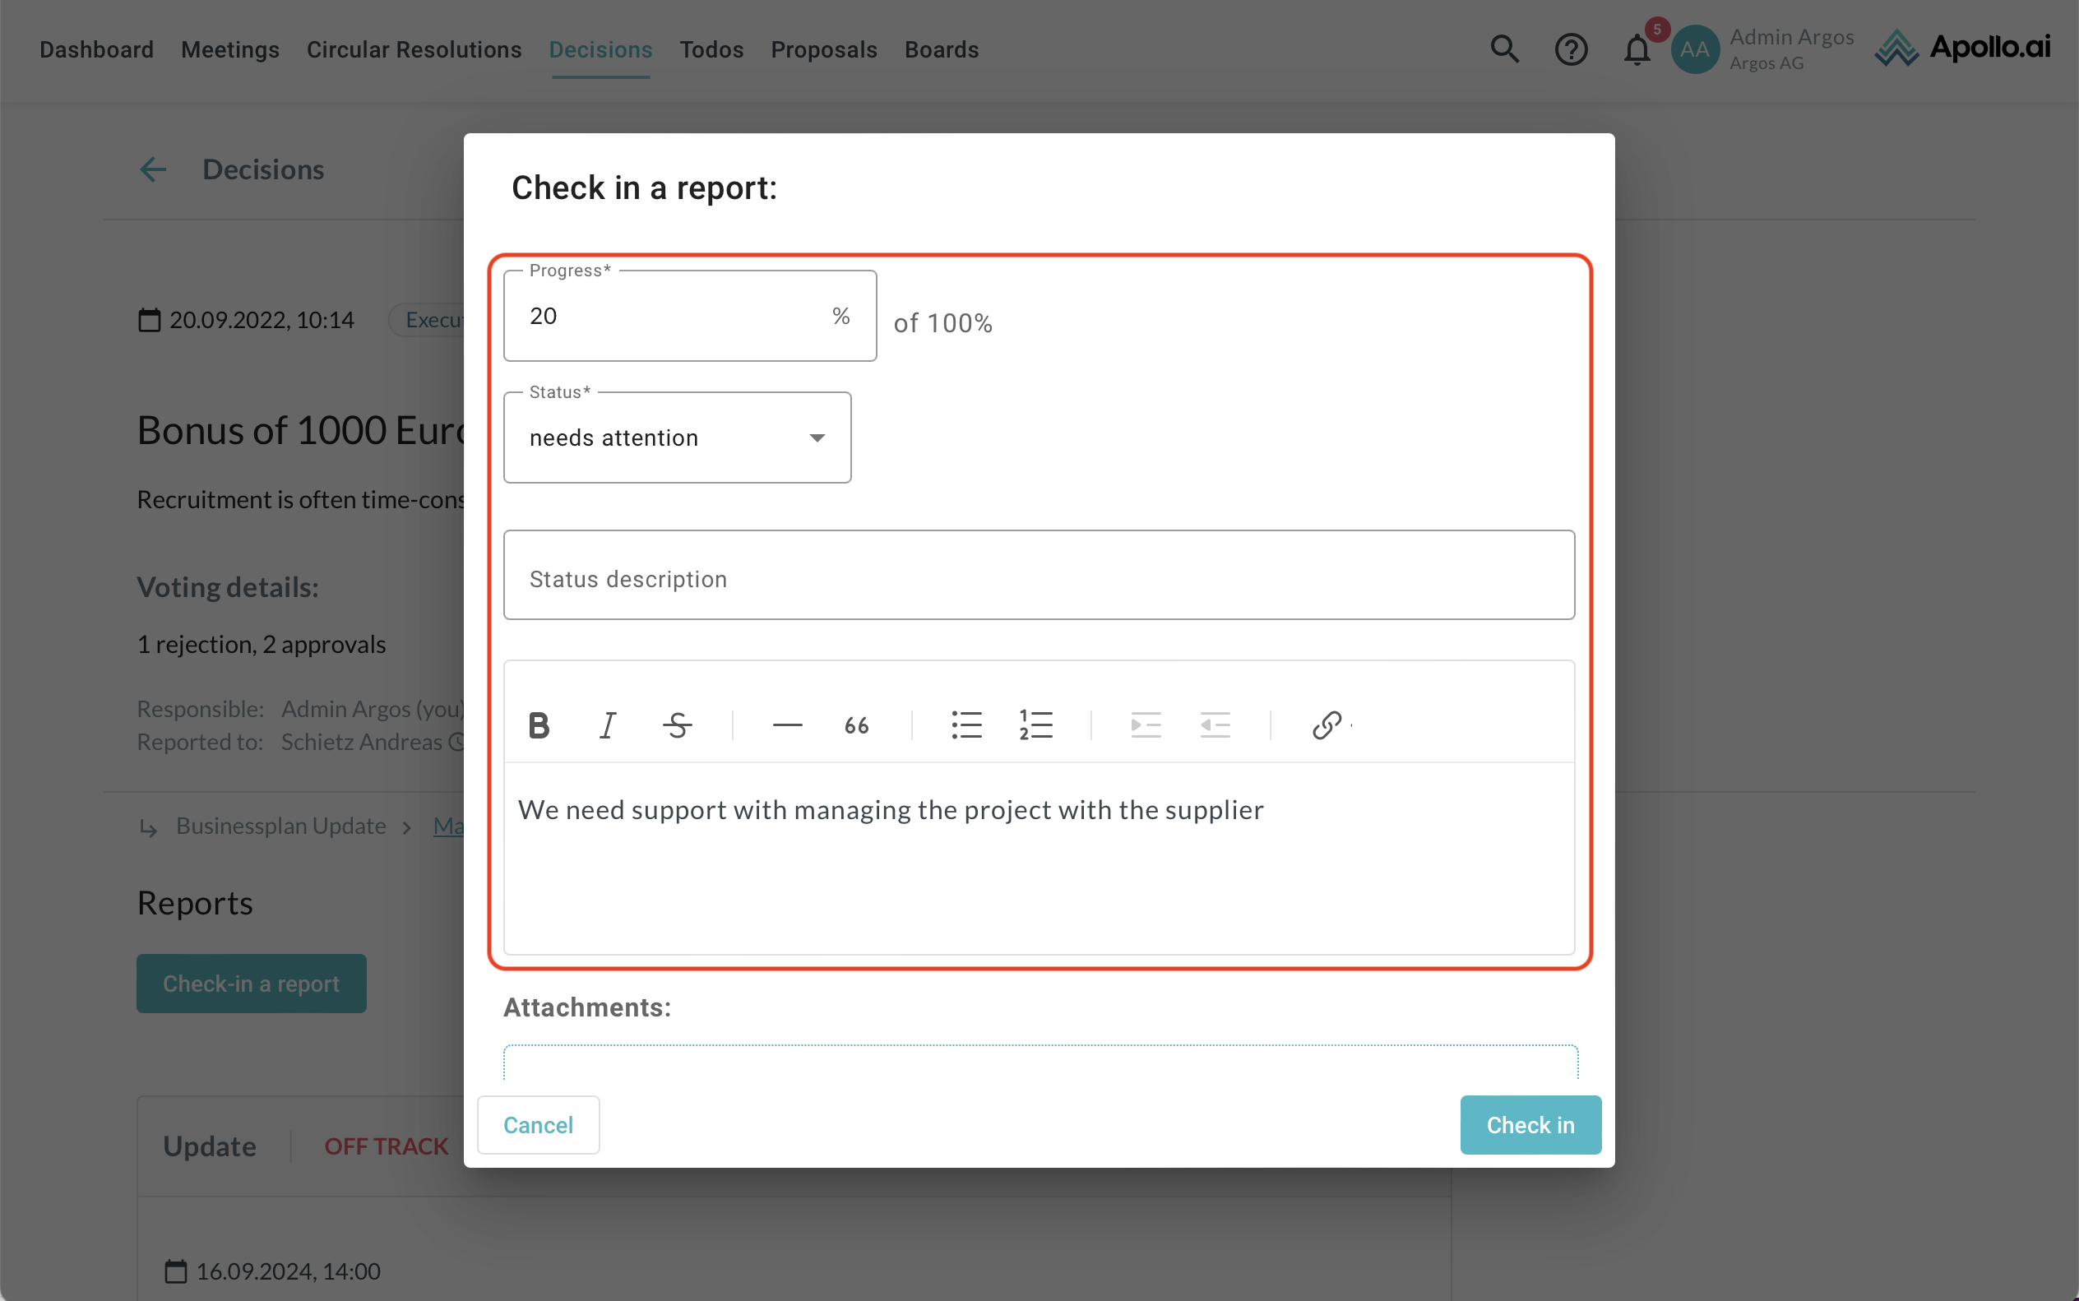The height and width of the screenshot is (1301, 2079).
Task: Click the Progress percentage field
Action: click(x=671, y=317)
